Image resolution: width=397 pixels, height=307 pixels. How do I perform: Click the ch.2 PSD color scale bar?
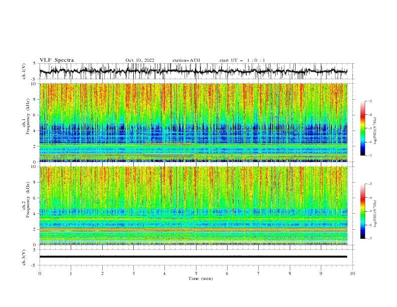(362, 211)
